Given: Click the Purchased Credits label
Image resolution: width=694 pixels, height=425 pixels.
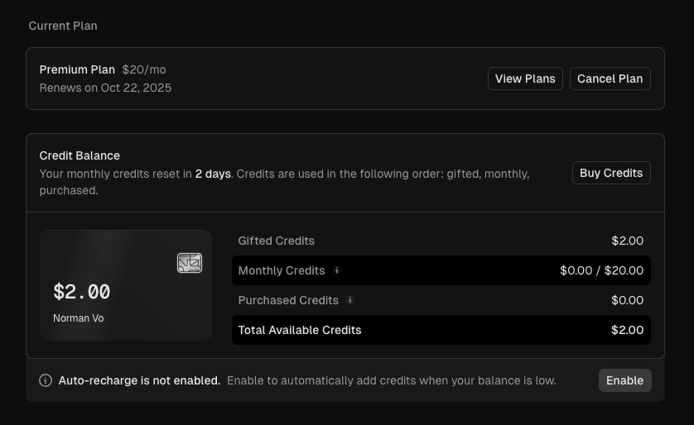Looking at the screenshot, I should coord(287,300).
